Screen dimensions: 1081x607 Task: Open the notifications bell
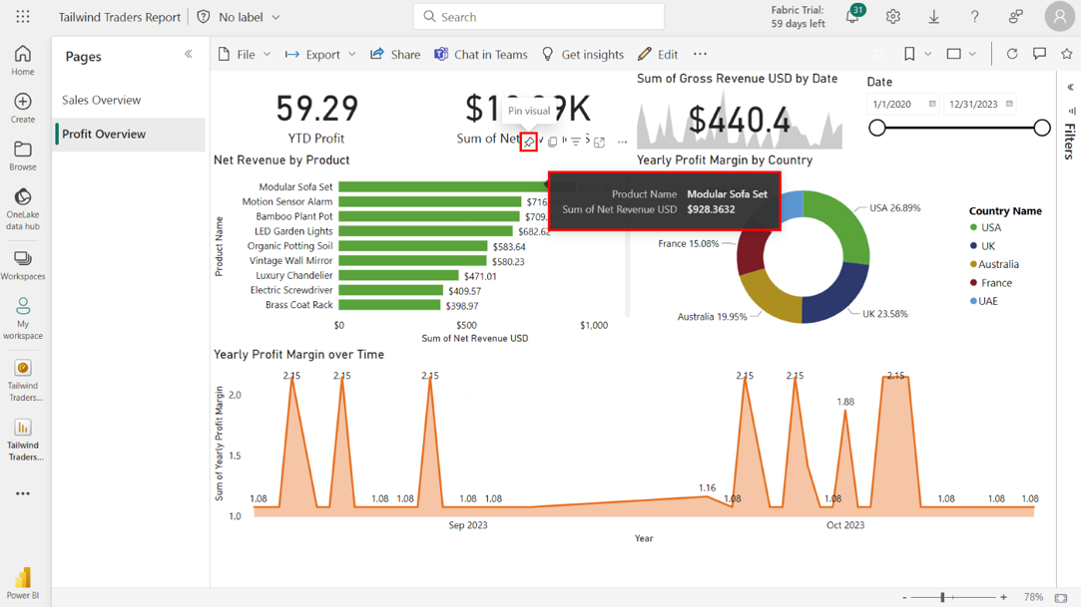(852, 17)
